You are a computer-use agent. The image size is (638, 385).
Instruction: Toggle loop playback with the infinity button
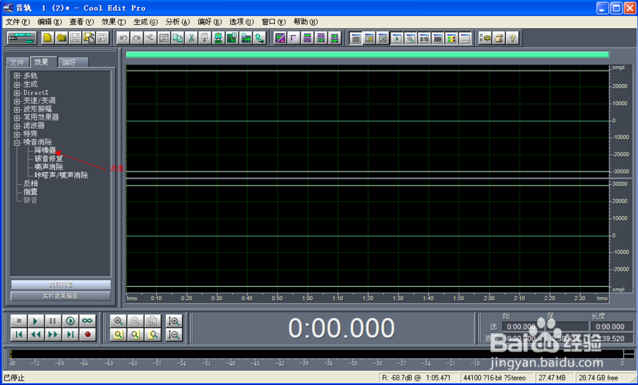87,321
